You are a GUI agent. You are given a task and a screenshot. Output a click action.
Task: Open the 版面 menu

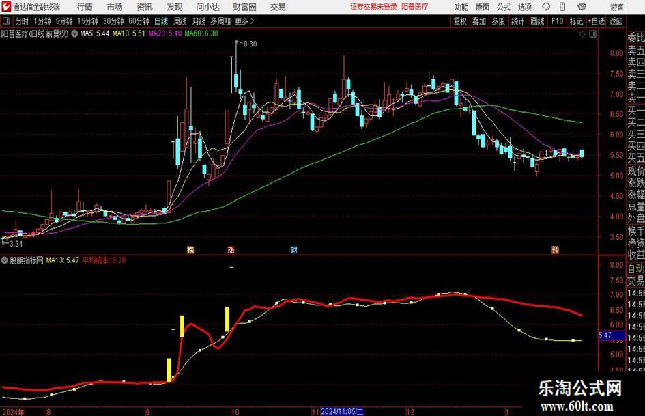click(483, 7)
